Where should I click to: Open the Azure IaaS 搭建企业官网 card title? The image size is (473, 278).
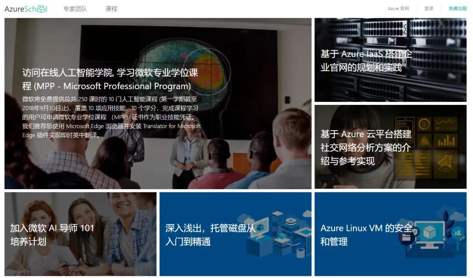coord(366,61)
